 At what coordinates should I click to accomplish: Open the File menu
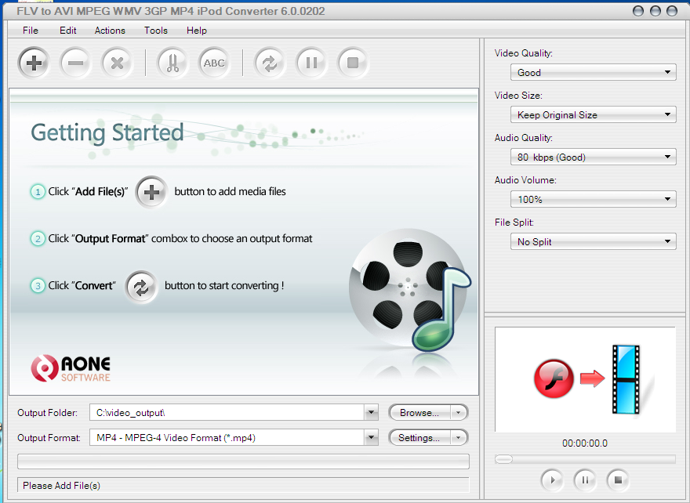point(31,31)
